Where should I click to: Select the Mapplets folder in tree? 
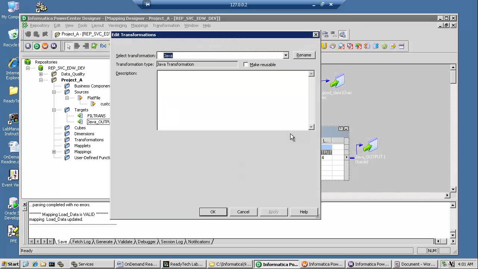82,146
